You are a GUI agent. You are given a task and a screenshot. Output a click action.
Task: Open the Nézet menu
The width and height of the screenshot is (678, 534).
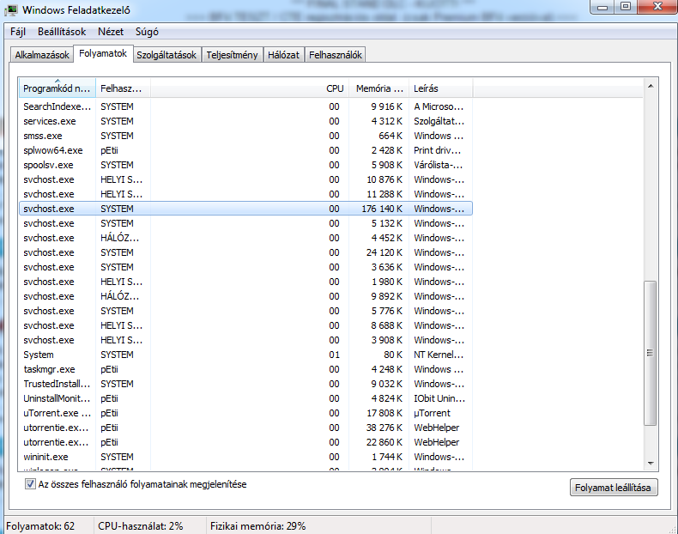point(111,31)
